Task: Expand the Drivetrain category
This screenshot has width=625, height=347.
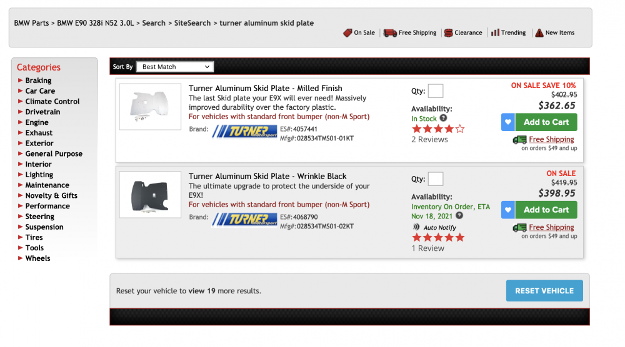Action: (x=42, y=112)
